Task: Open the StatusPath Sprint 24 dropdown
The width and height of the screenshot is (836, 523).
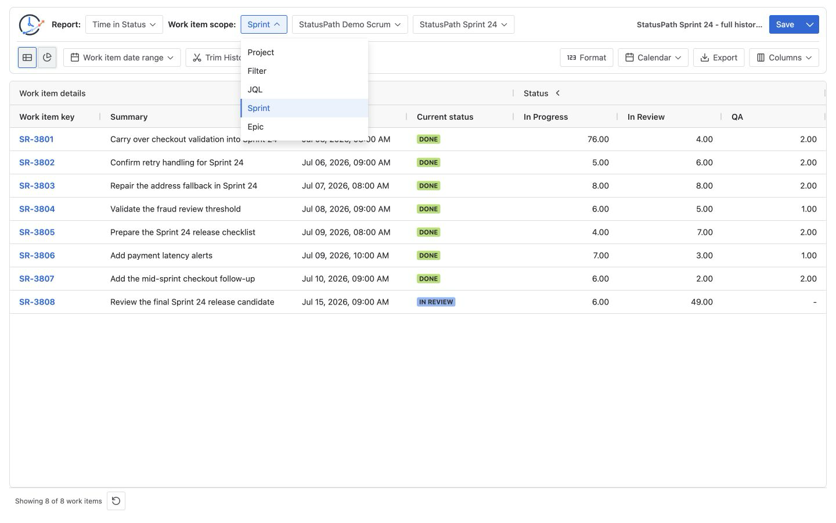Action: 463,24
